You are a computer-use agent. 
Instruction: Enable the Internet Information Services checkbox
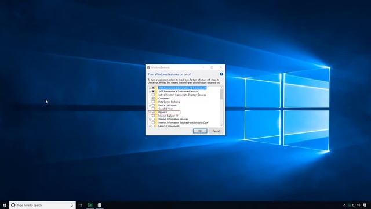coord(153,119)
